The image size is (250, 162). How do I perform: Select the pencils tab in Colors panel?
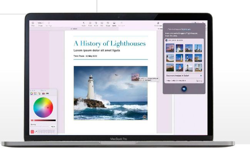pyautogui.click(x=47, y=93)
